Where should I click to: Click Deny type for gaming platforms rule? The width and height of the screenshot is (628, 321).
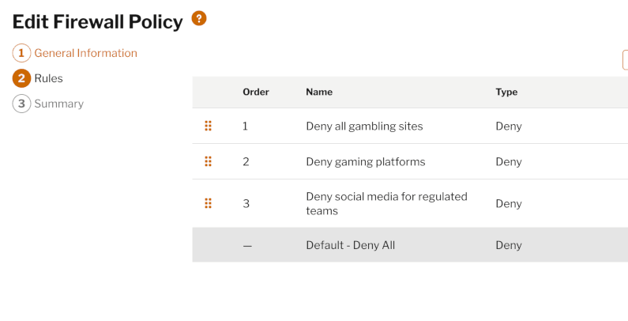click(509, 162)
